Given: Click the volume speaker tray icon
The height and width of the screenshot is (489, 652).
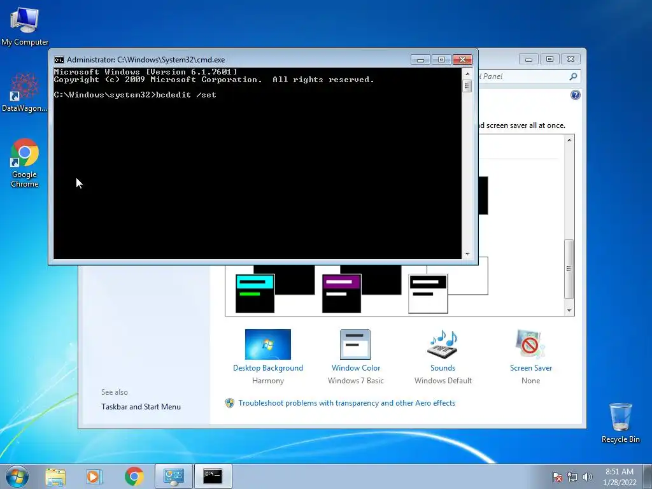Looking at the screenshot, I should [x=587, y=477].
